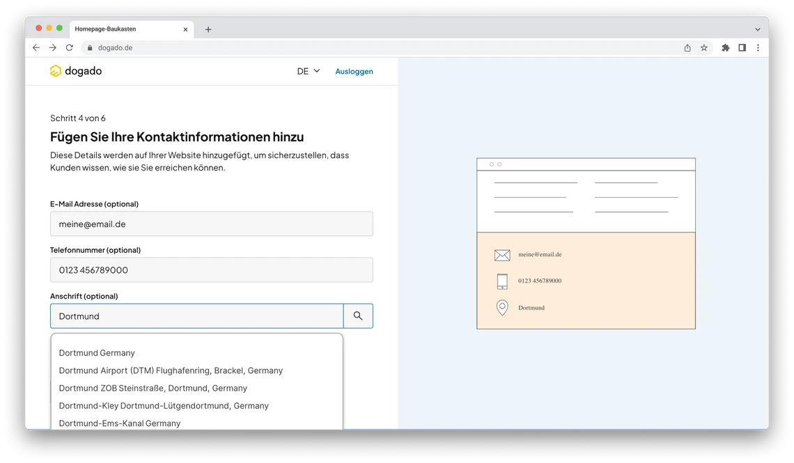Click the mobile phone icon in the preview
The height and width of the screenshot is (463, 794).
click(502, 281)
